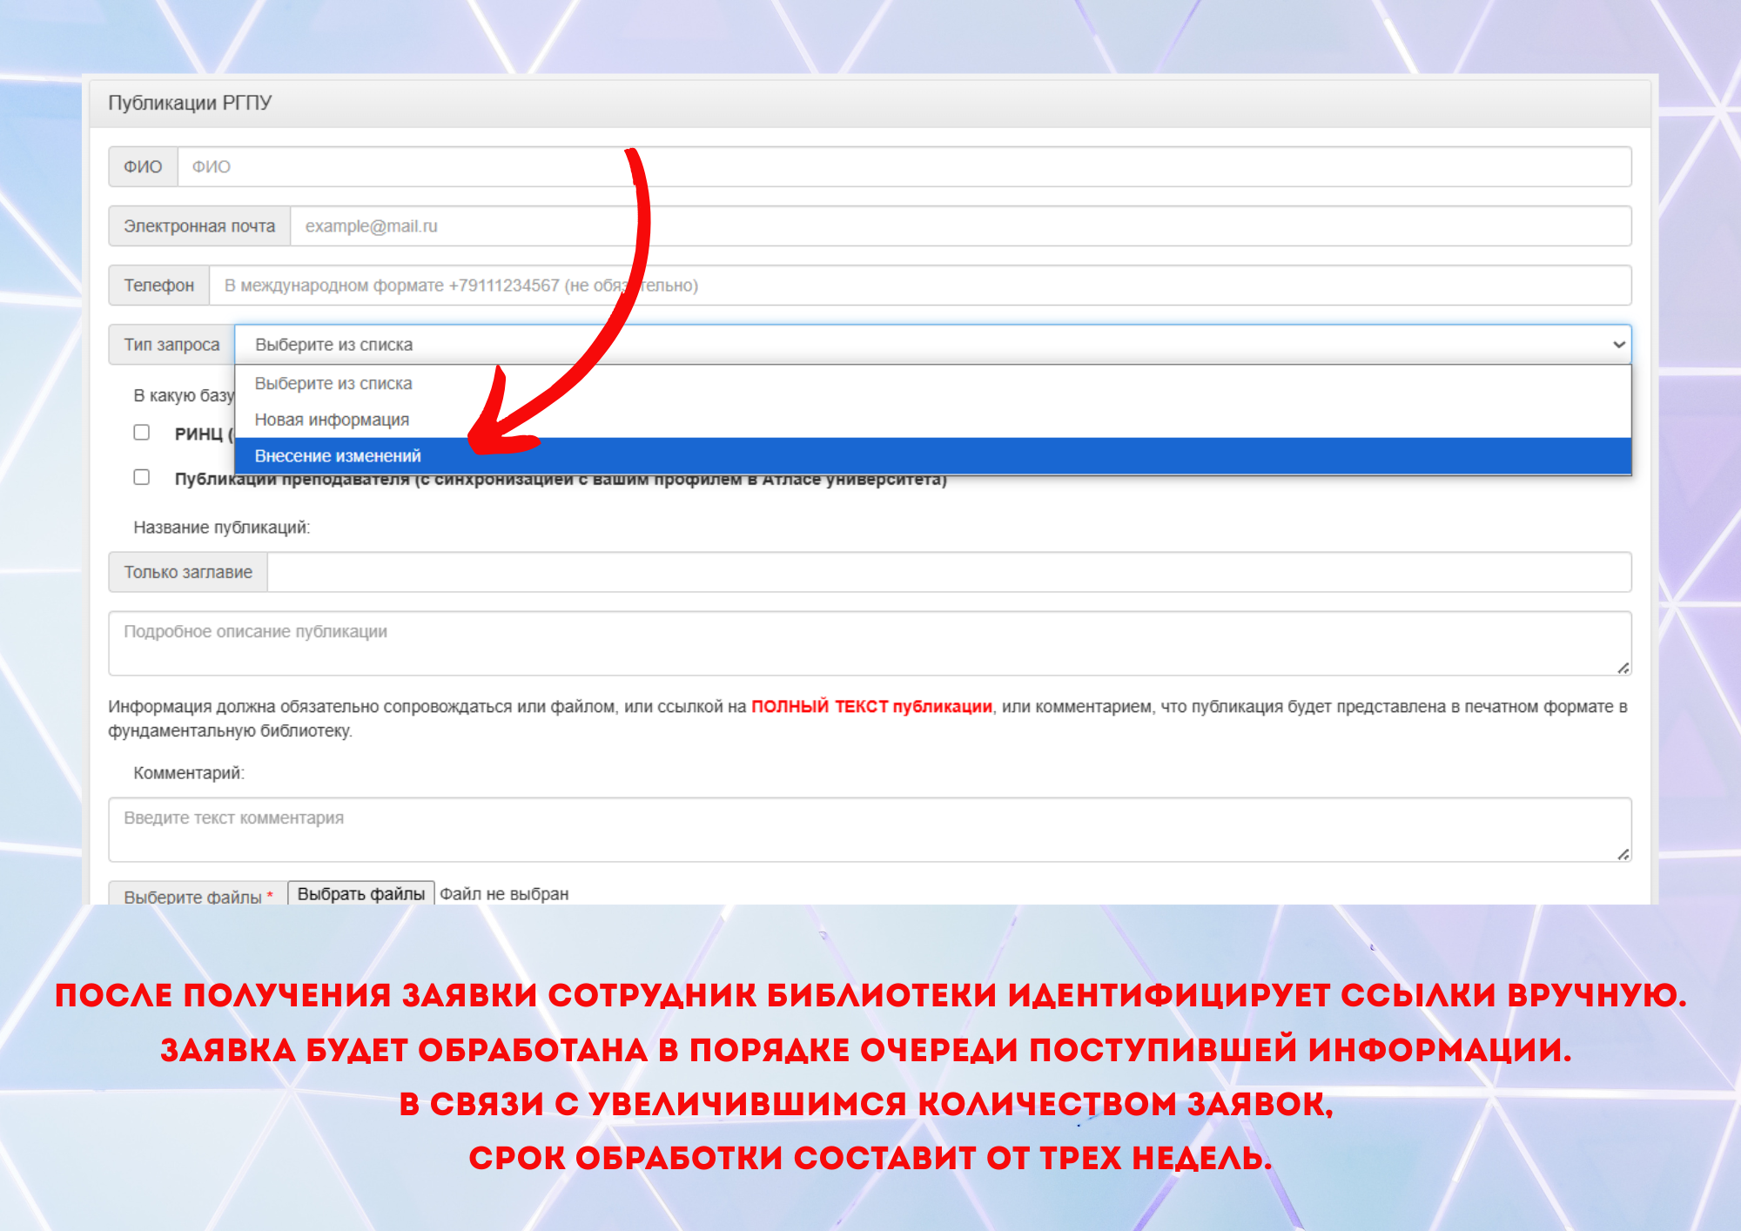Image resolution: width=1741 pixels, height=1231 pixels.
Task: Click the Публикации РГПУ panel header
Action: pos(190,103)
